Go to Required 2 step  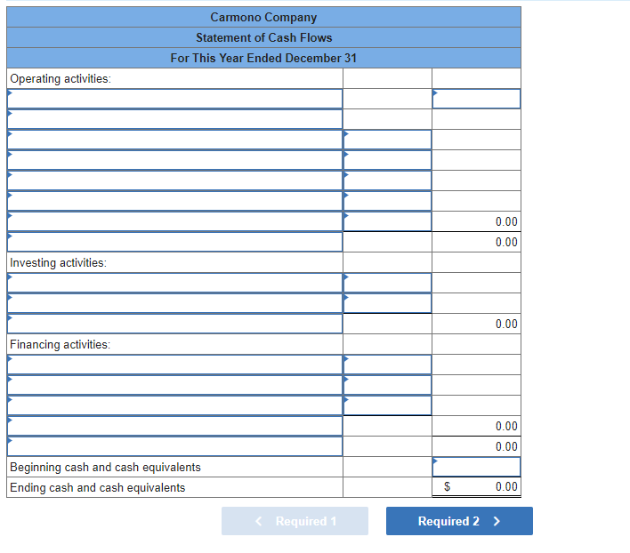point(459,521)
